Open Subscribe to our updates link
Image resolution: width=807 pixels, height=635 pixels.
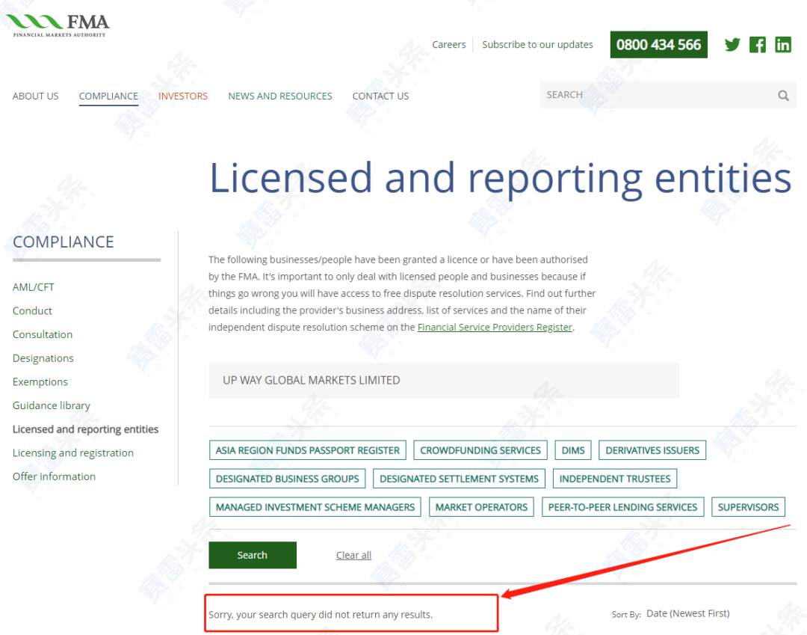(537, 45)
